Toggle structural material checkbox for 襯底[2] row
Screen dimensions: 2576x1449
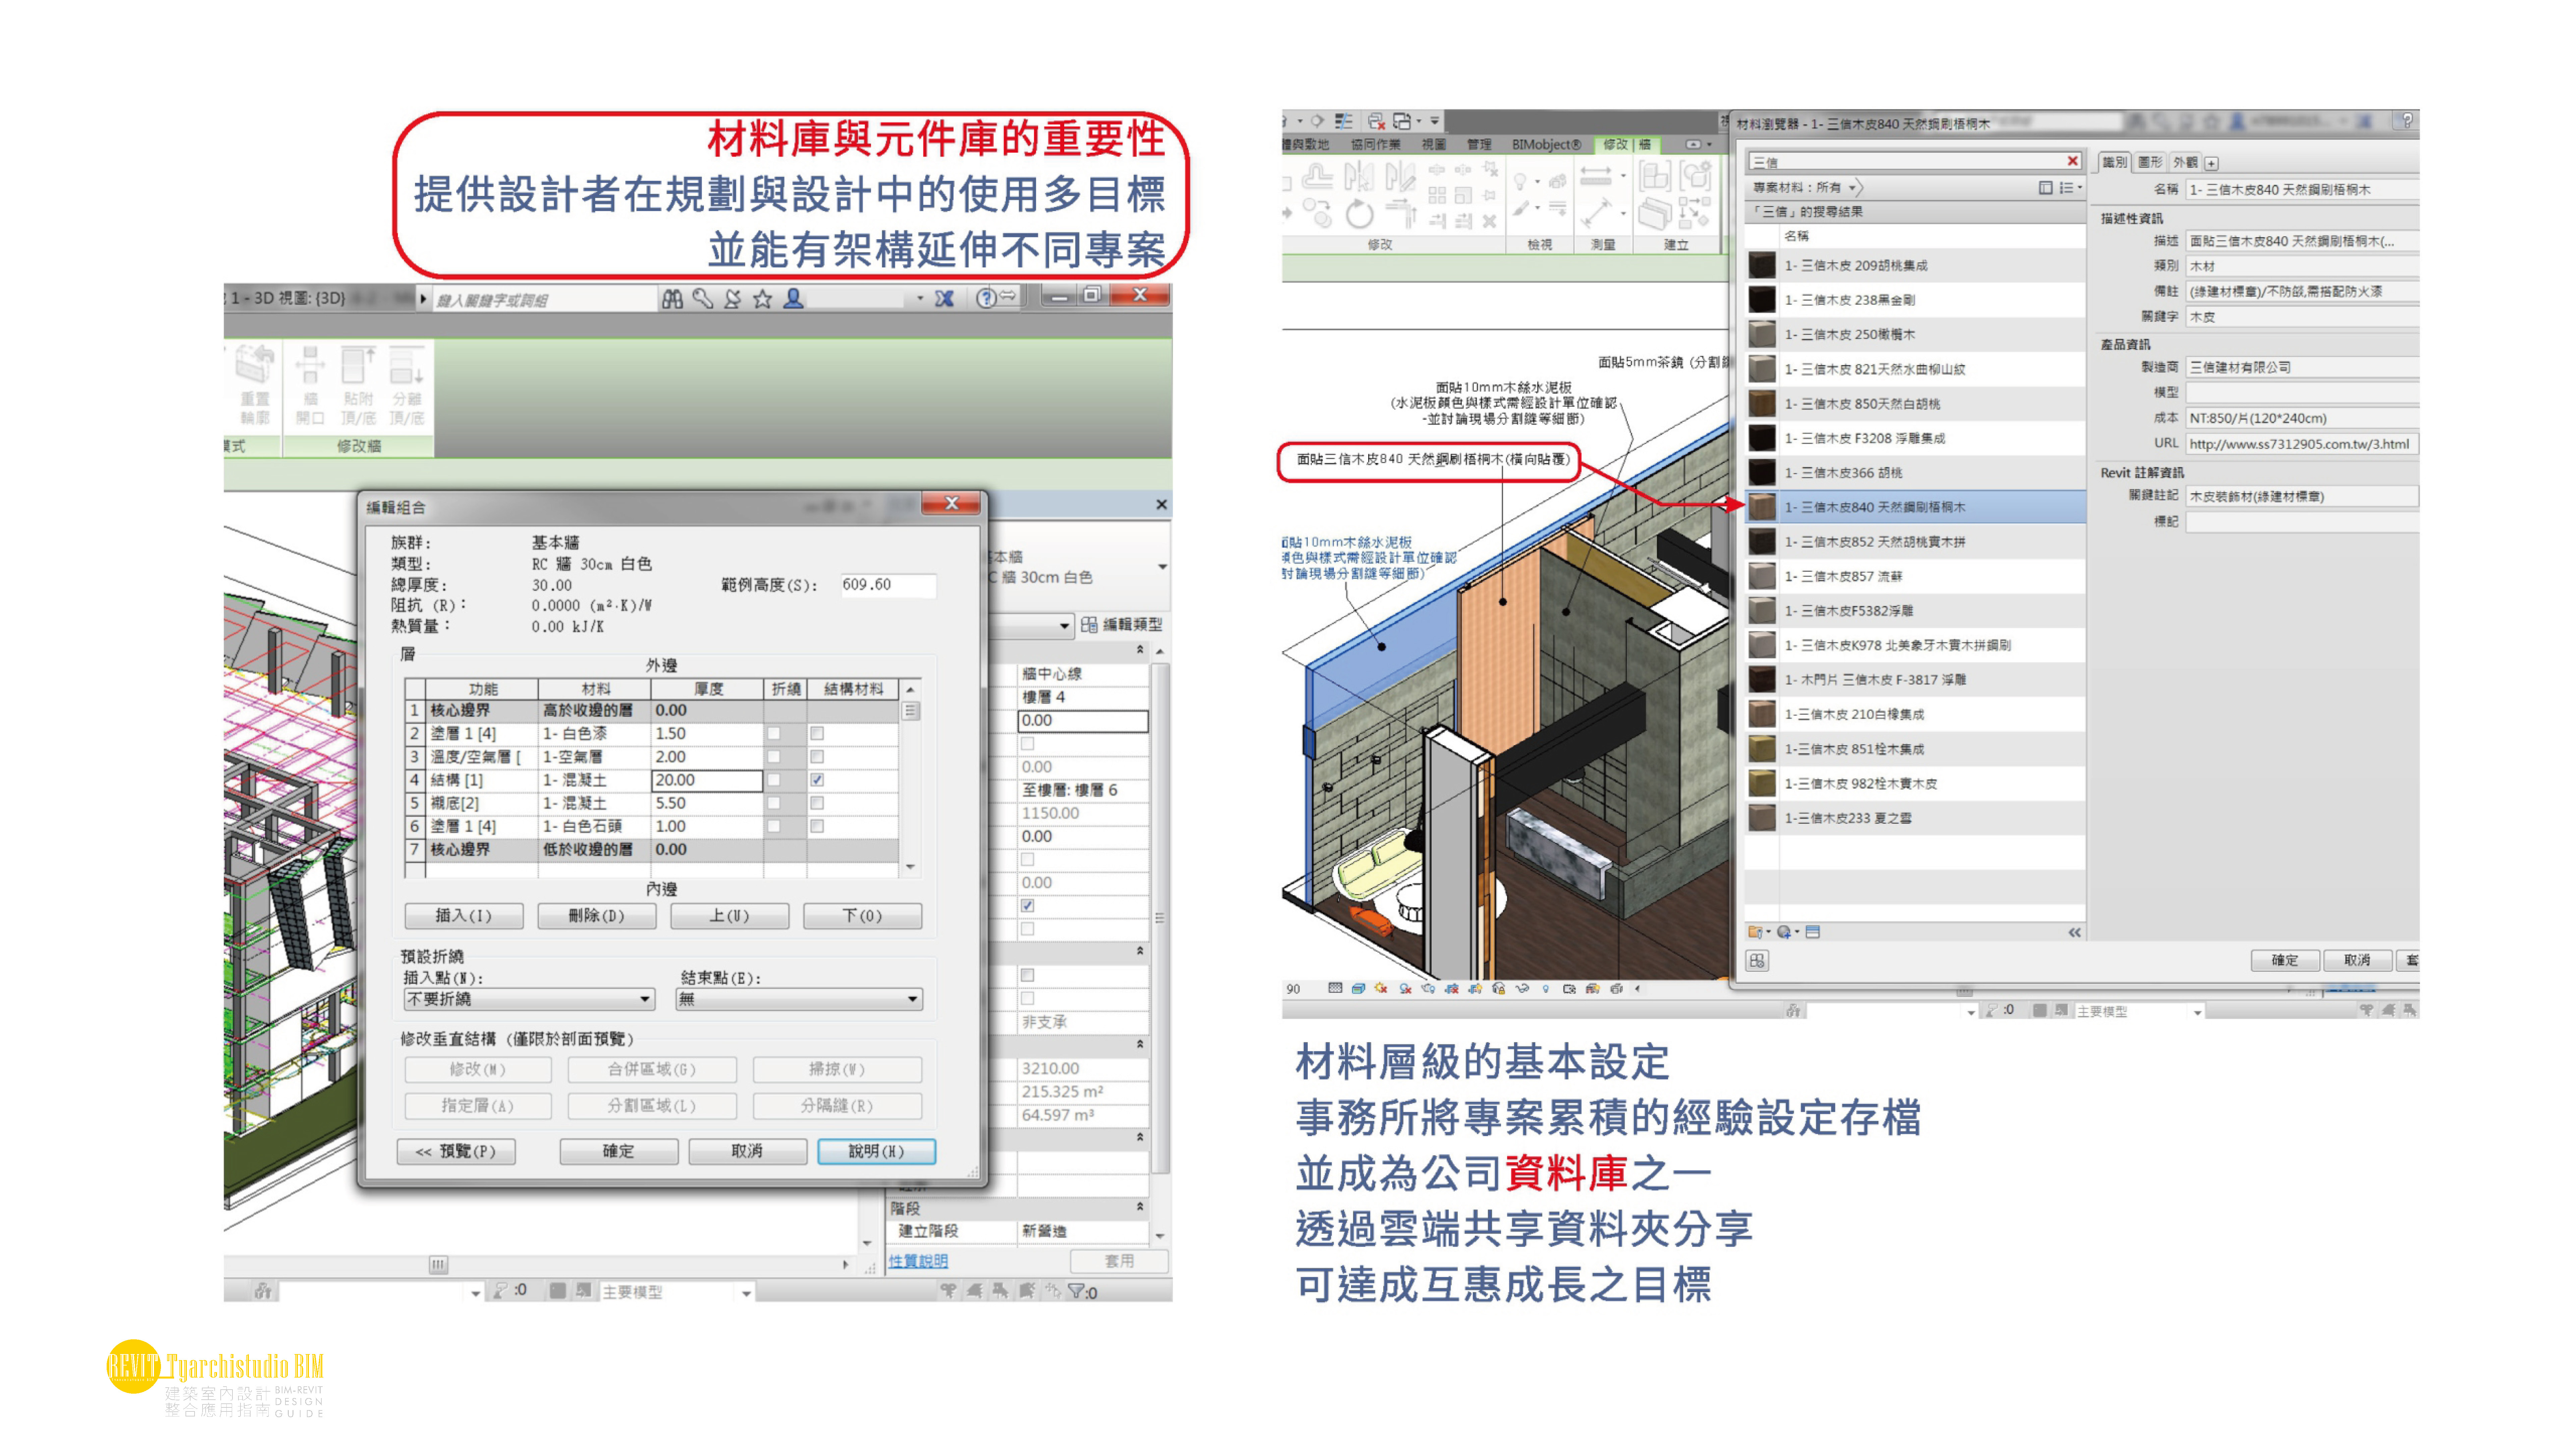(817, 803)
